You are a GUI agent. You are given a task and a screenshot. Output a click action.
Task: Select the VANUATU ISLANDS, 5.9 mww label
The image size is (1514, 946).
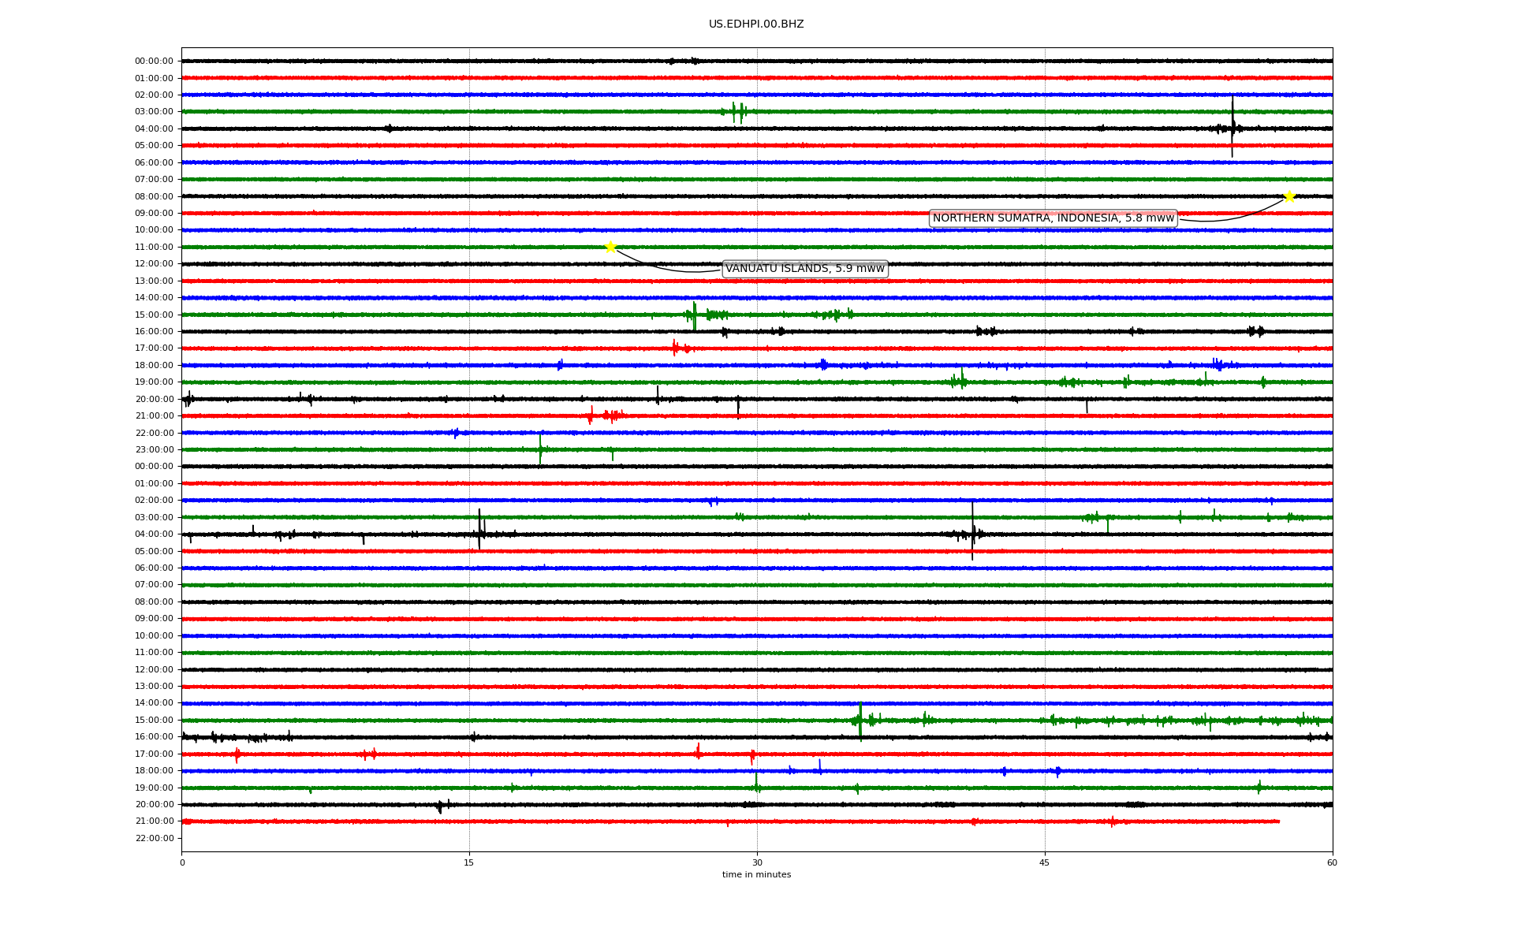tap(805, 269)
